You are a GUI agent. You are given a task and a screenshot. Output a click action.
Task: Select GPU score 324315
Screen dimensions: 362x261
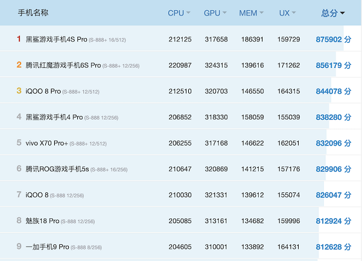tap(217, 66)
